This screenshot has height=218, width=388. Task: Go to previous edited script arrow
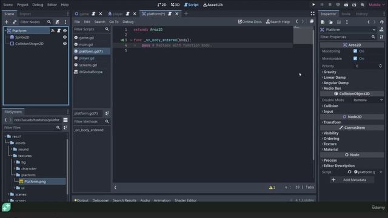[296, 22]
